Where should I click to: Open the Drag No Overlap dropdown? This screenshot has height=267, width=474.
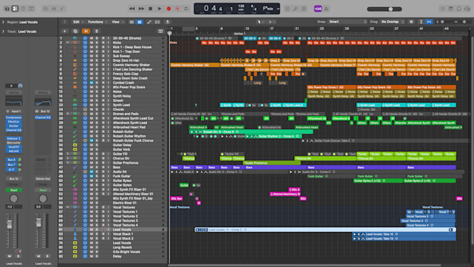point(392,22)
